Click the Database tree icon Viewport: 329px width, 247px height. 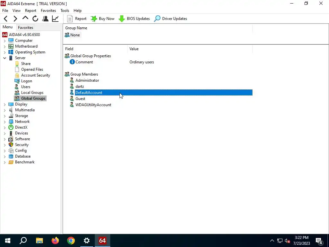pos(11,156)
